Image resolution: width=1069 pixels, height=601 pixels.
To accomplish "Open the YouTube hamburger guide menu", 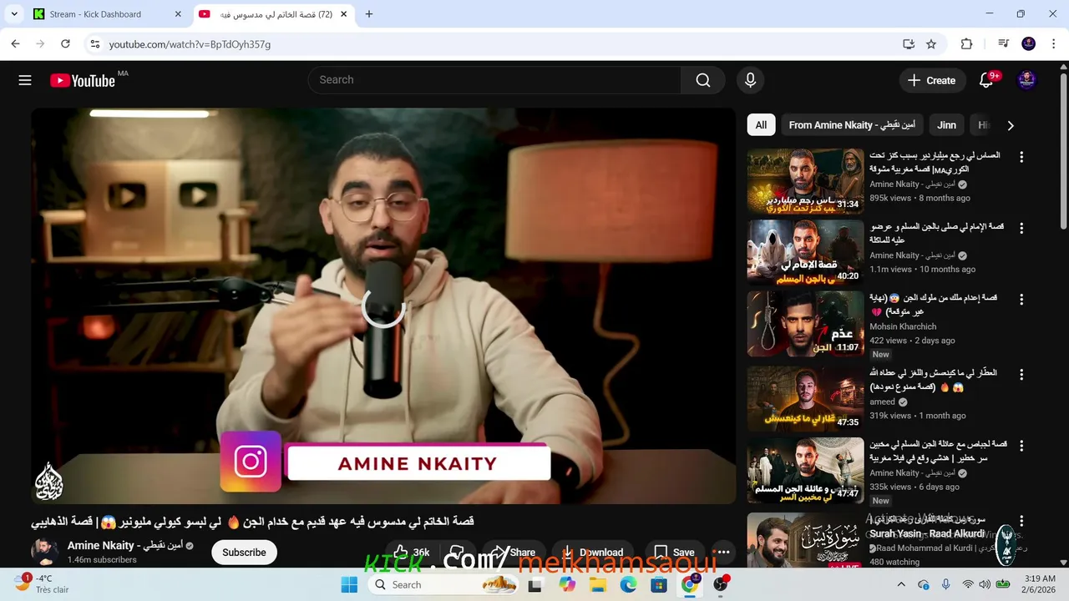I will (x=25, y=80).
